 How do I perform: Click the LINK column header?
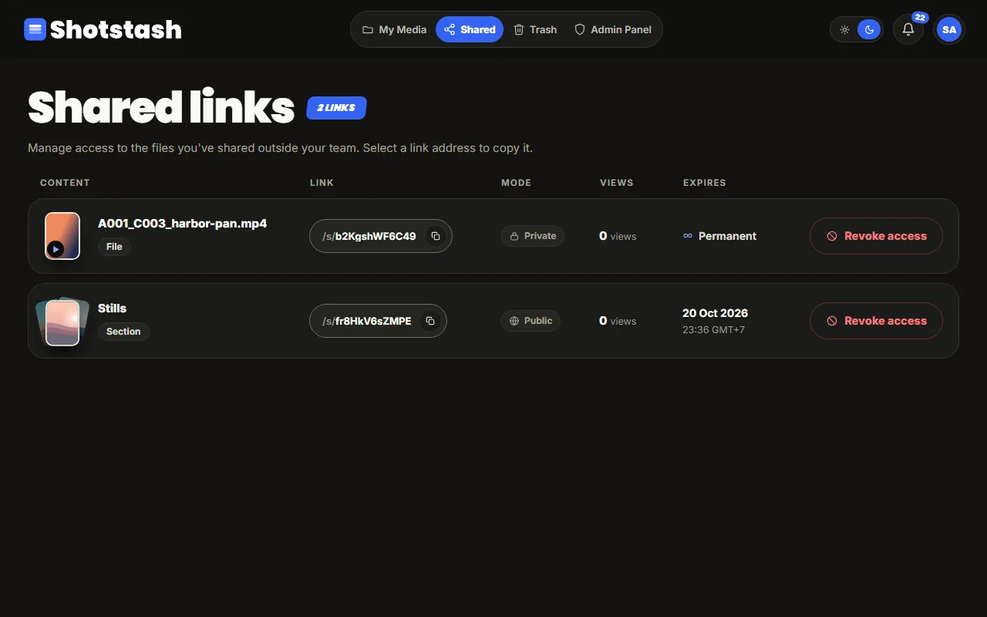(322, 183)
